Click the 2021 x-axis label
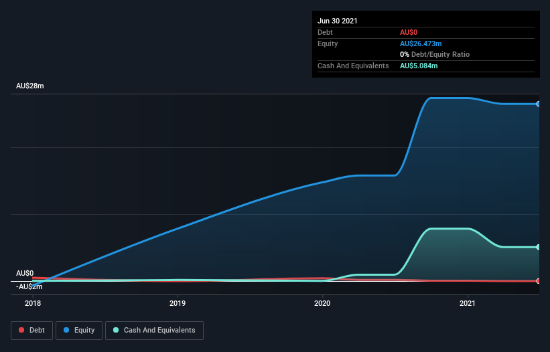Viewport: 550px width, 352px height. (x=467, y=303)
